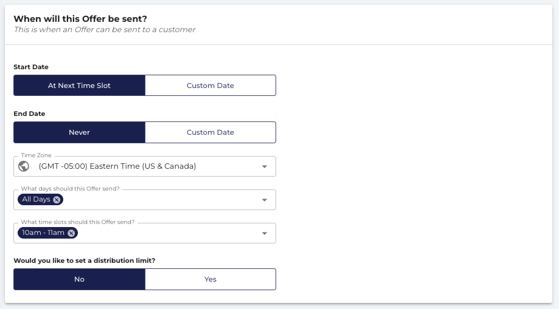Click the 'When will this Offer be sent?' heading
This screenshot has height=309, width=559.
[x=80, y=19]
